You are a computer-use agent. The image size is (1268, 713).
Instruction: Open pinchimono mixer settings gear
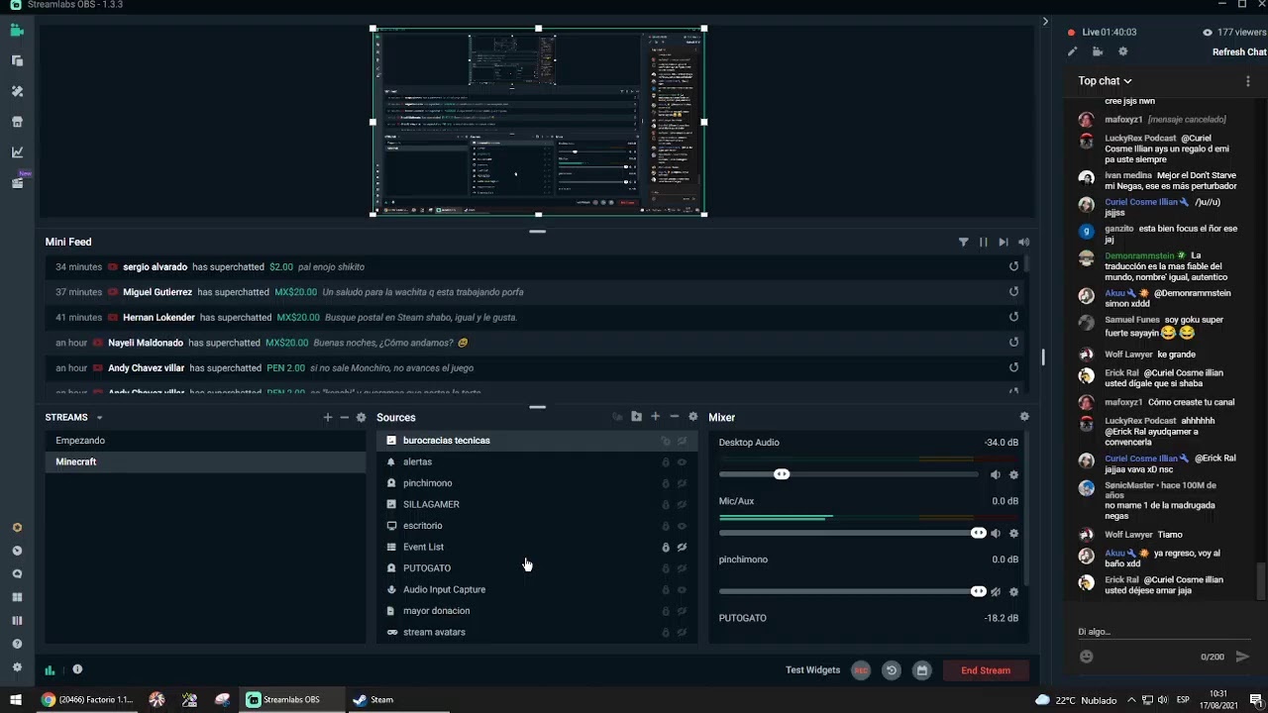coord(1013,591)
